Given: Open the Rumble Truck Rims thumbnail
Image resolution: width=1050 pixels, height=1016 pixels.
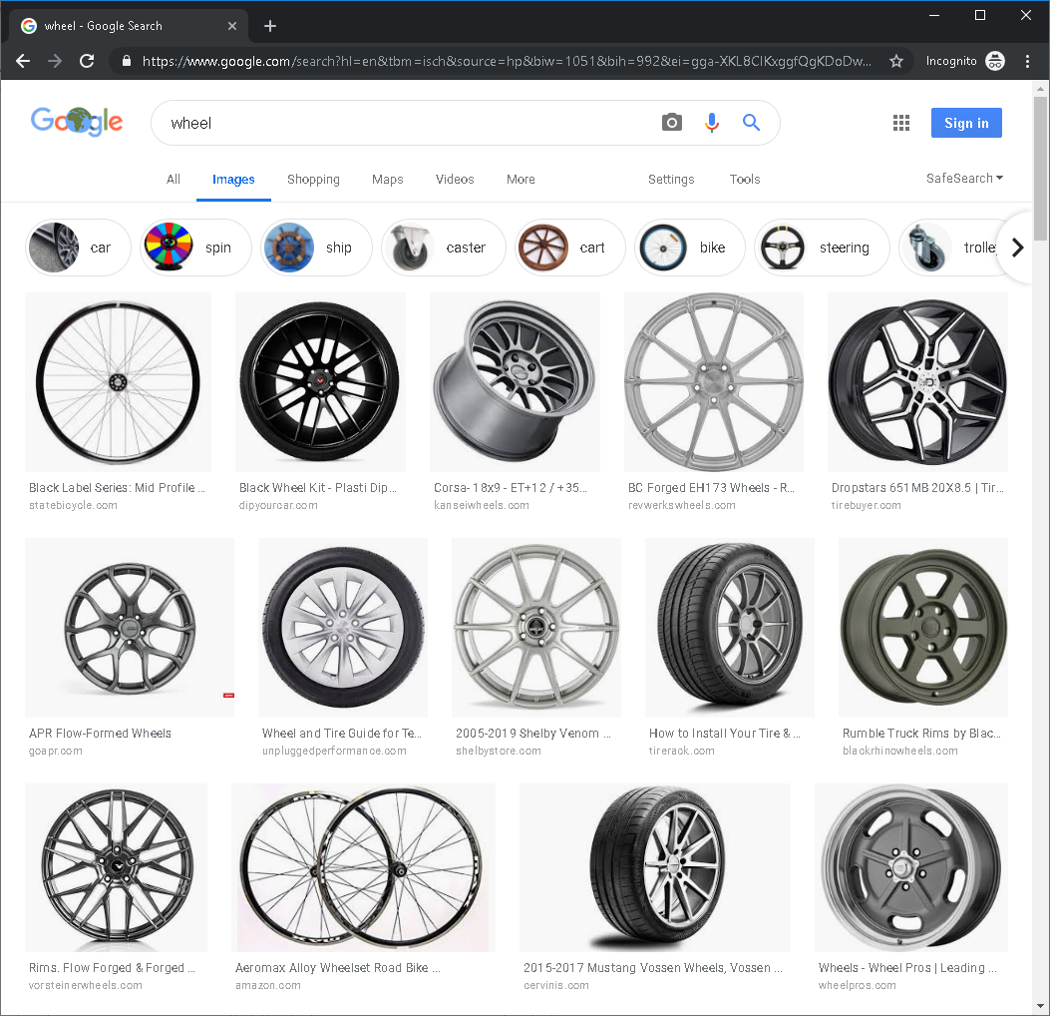Looking at the screenshot, I should 922,627.
